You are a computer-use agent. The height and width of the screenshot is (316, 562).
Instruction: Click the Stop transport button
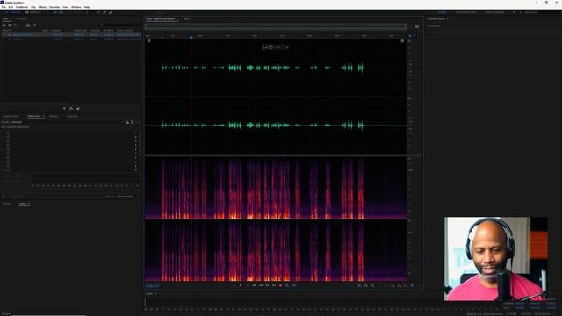(x=234, y=285)
